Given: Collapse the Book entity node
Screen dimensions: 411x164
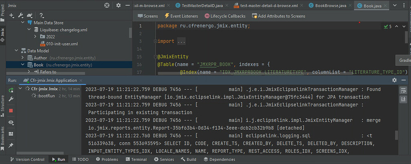Looking at the screenshot, I should 22,65.
